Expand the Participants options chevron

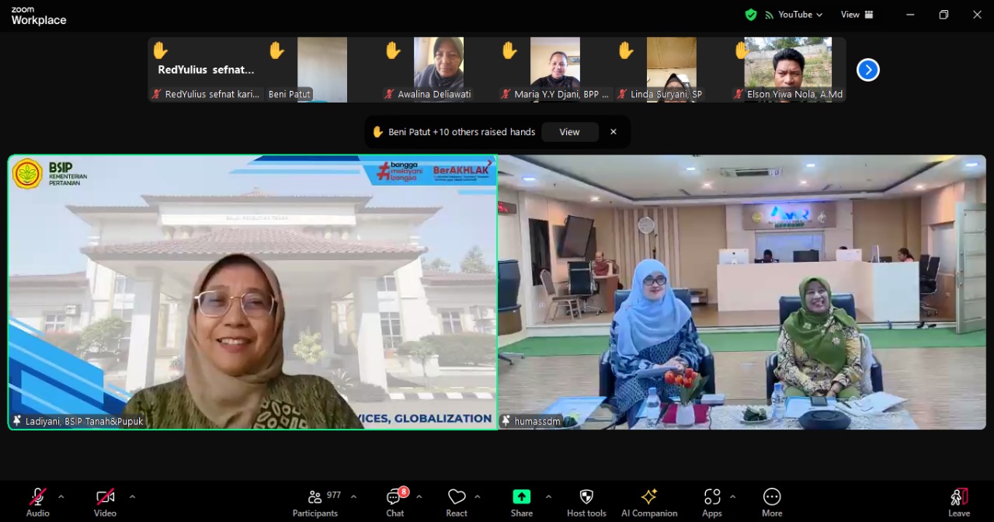tap(353, 496)
